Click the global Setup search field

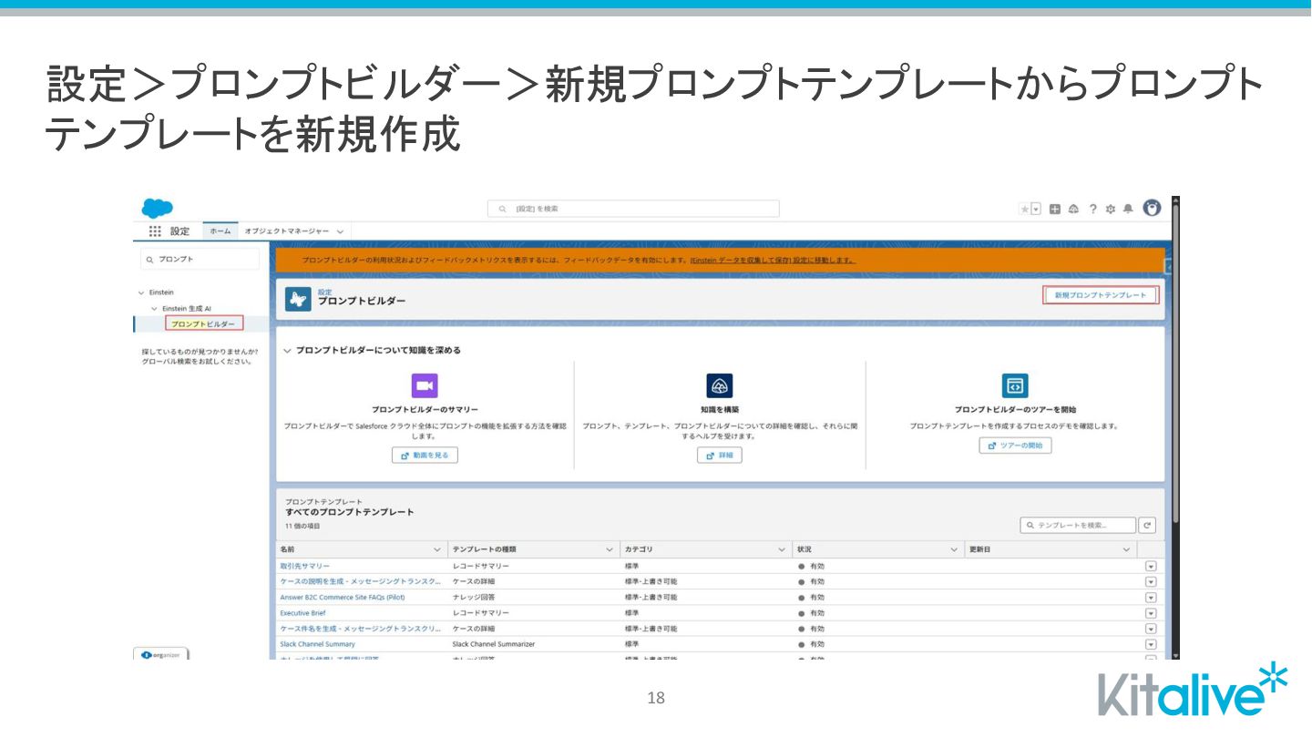[633, 209]
